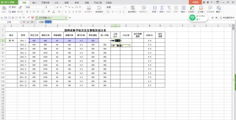Image resolution: width=236 pixels, height=120 pixels.
Task: Confirm formula entry with green check
Action: 28,22
